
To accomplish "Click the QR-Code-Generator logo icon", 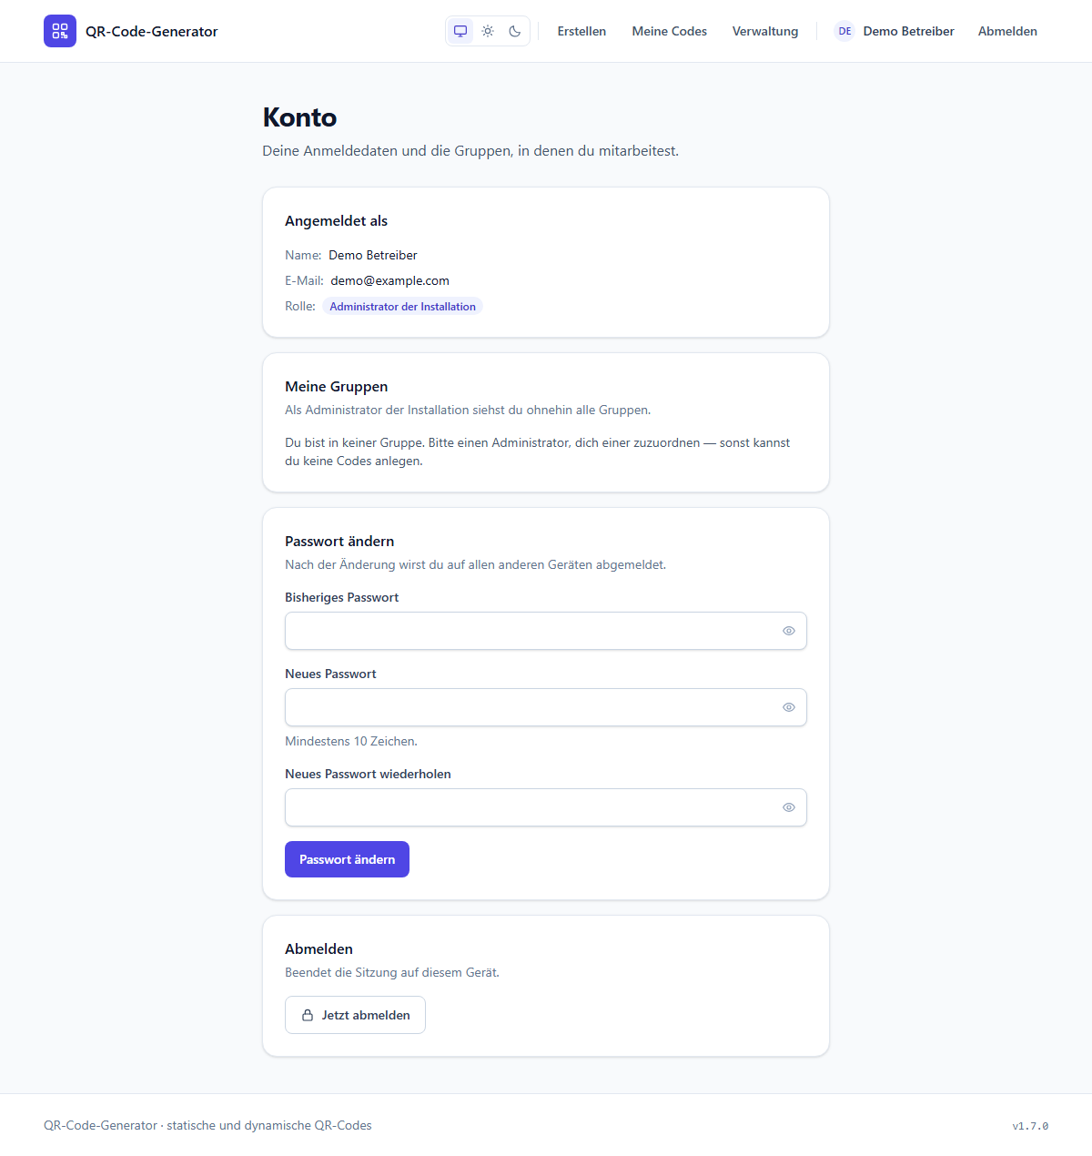I will pos(60,31).
